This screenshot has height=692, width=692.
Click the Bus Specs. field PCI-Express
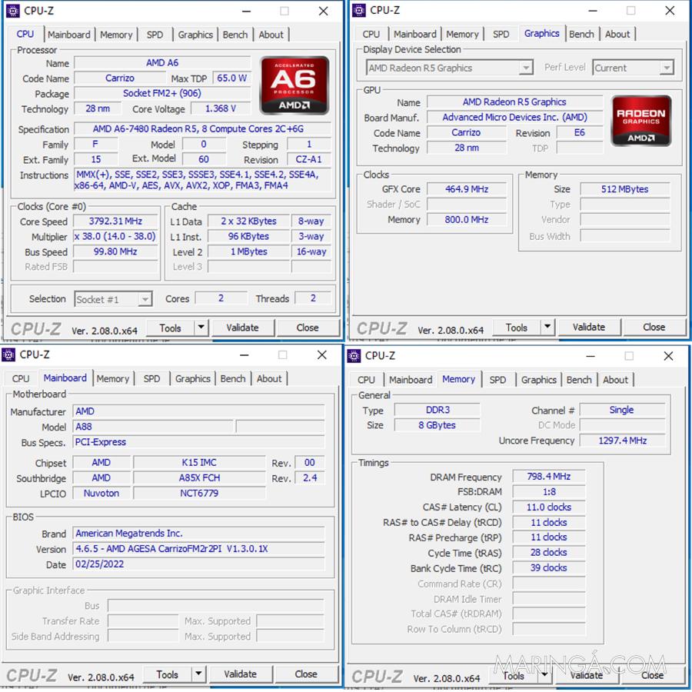click(x=198, y=442)
